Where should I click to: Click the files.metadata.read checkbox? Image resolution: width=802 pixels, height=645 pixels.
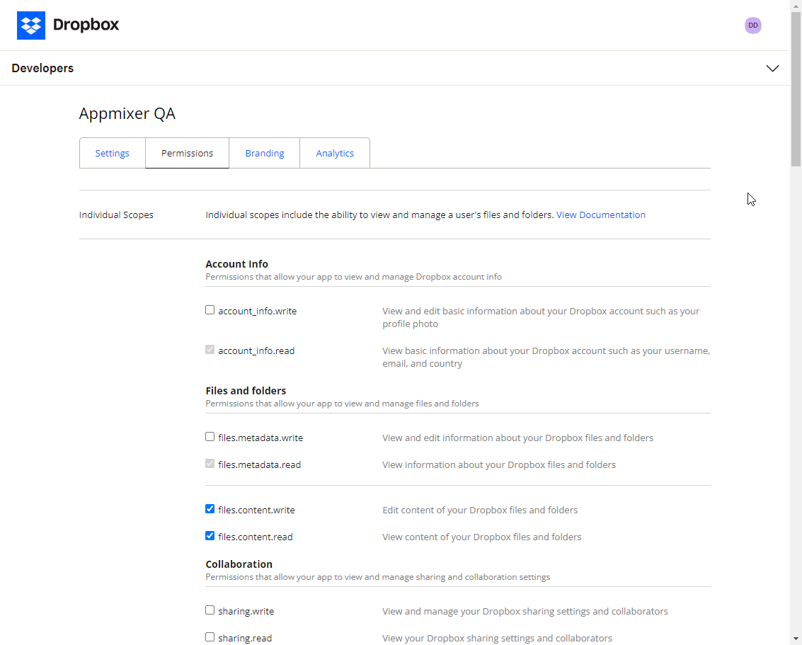210,464
